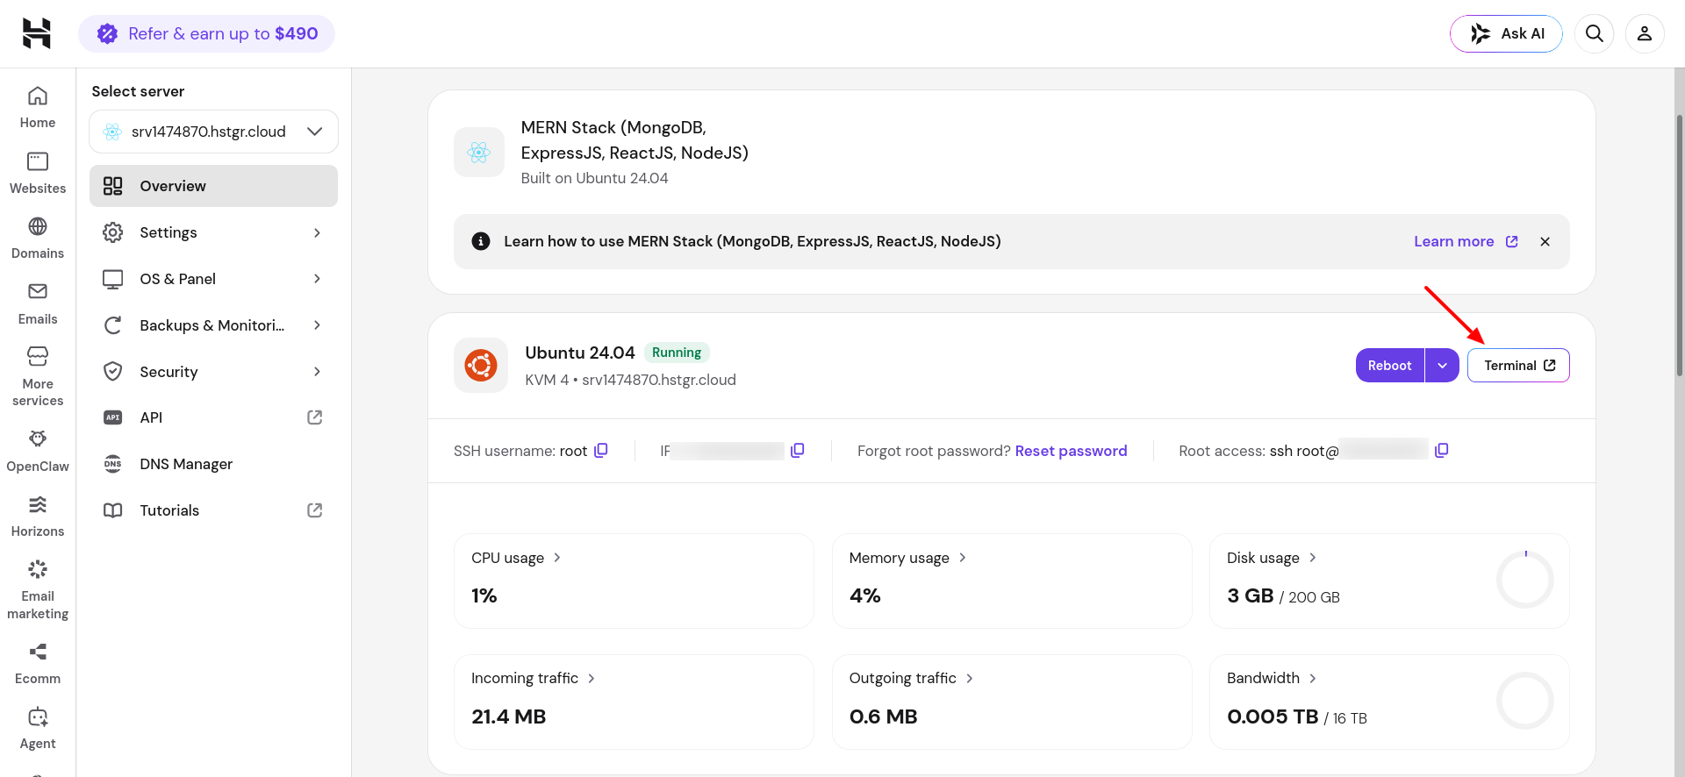The image size is (1685, 777).
Task: Open the user profile icon
Action: [x=1645, y=33]
